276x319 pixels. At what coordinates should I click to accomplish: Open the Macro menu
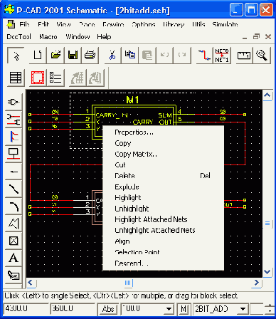pos(48,37)
